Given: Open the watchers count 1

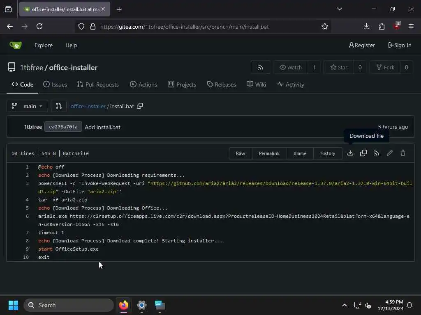Looking at the screenshot, I should point(314,67).
